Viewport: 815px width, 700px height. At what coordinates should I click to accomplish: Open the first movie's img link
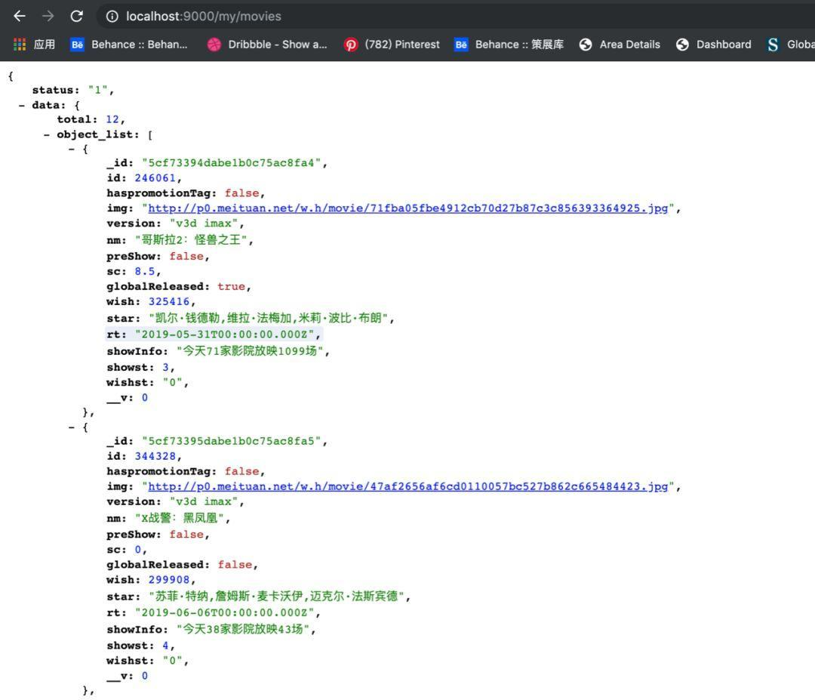(x=408, y=208)
